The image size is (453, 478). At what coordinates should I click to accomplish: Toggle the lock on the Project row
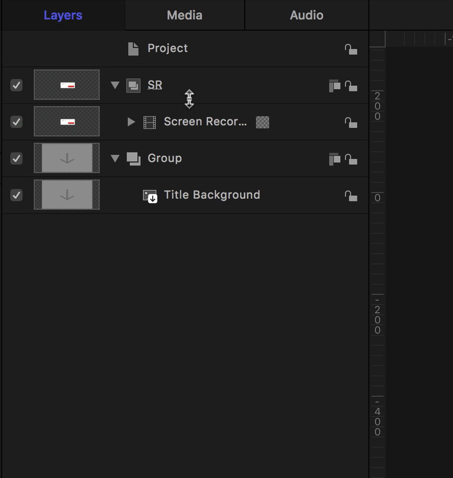click(x=351, y=49)
